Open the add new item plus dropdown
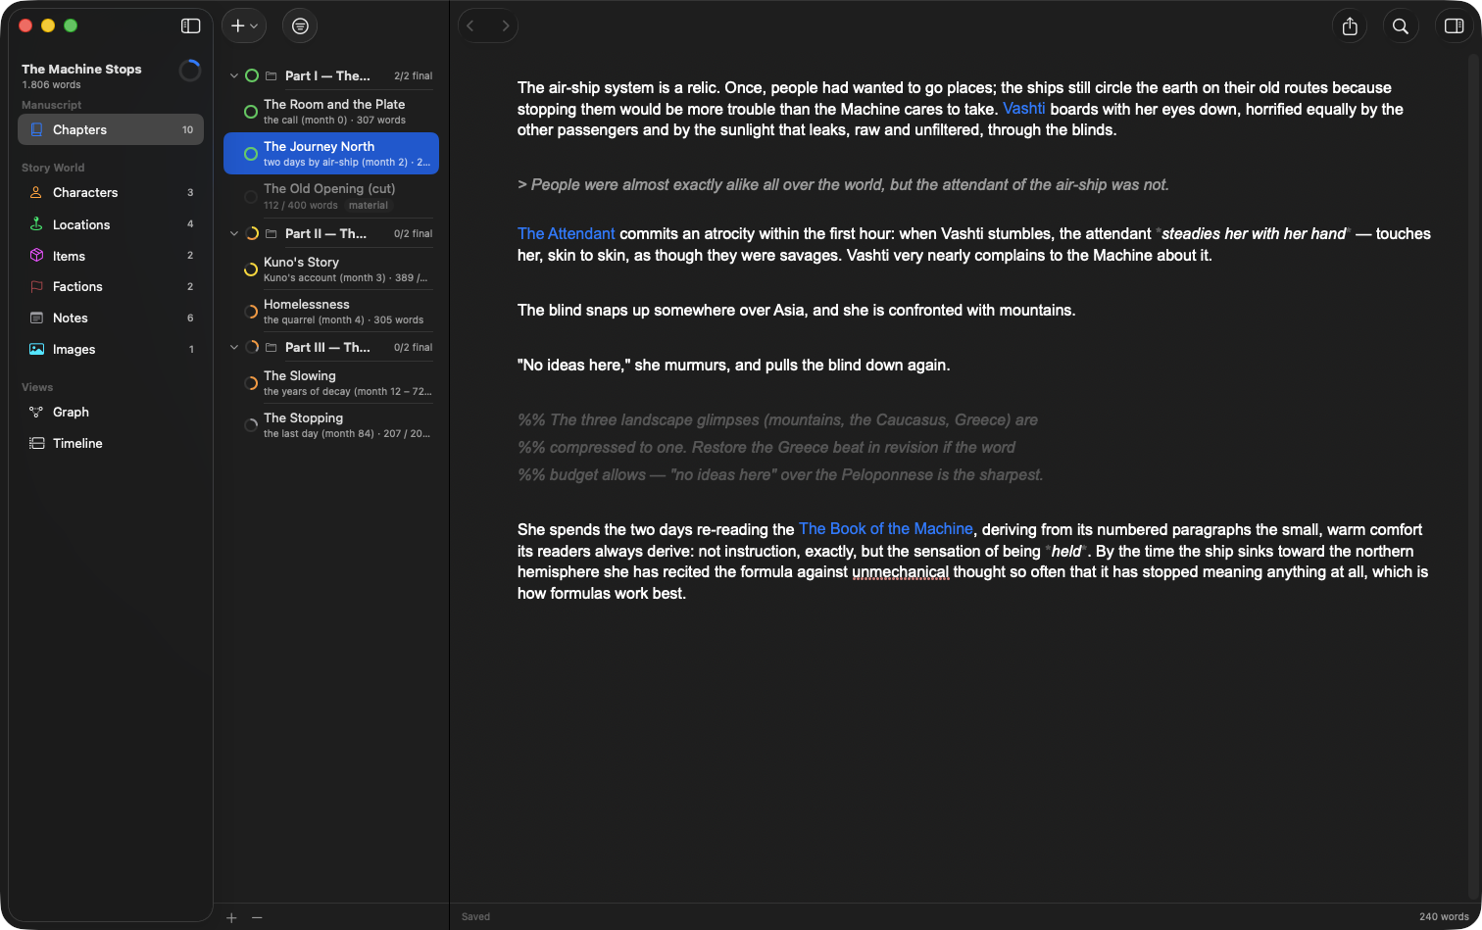This screenshot has height=930, width=1482. tap(244, 26)
